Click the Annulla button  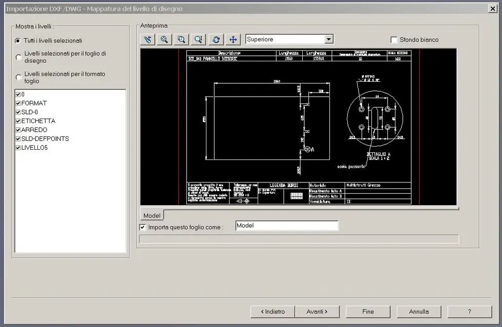419,312
